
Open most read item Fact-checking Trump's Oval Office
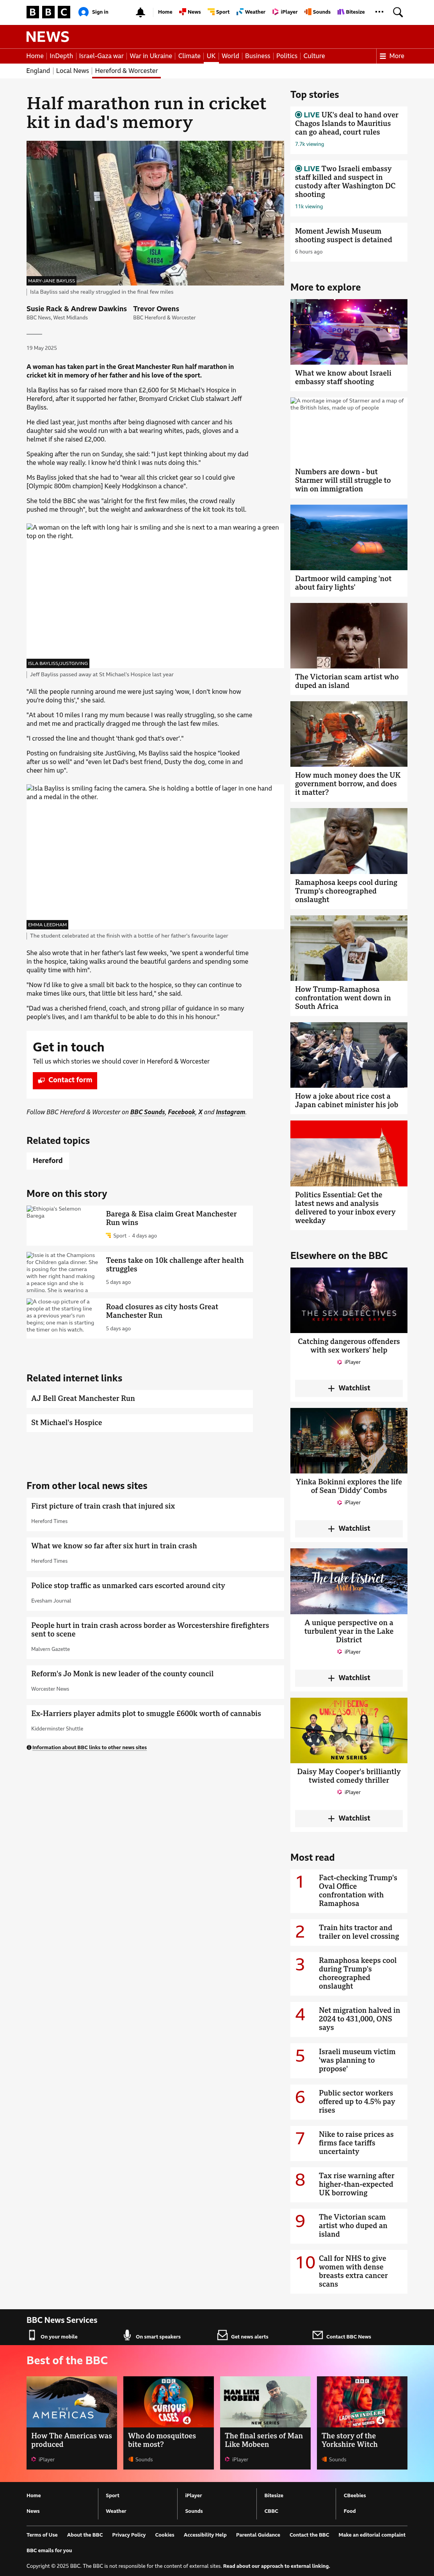tap(358, 1891)
